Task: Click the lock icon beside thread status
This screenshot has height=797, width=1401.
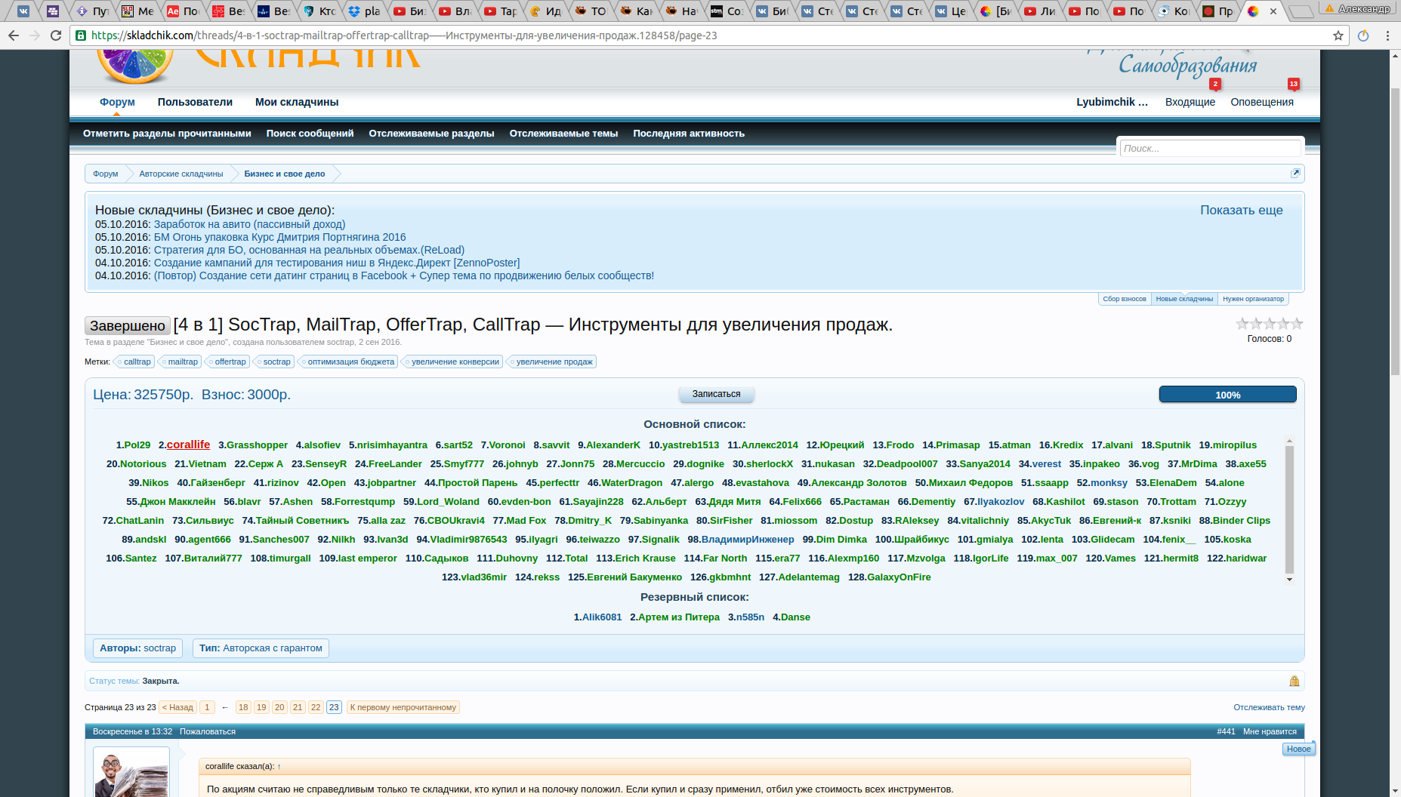Action: (1295, 681)
